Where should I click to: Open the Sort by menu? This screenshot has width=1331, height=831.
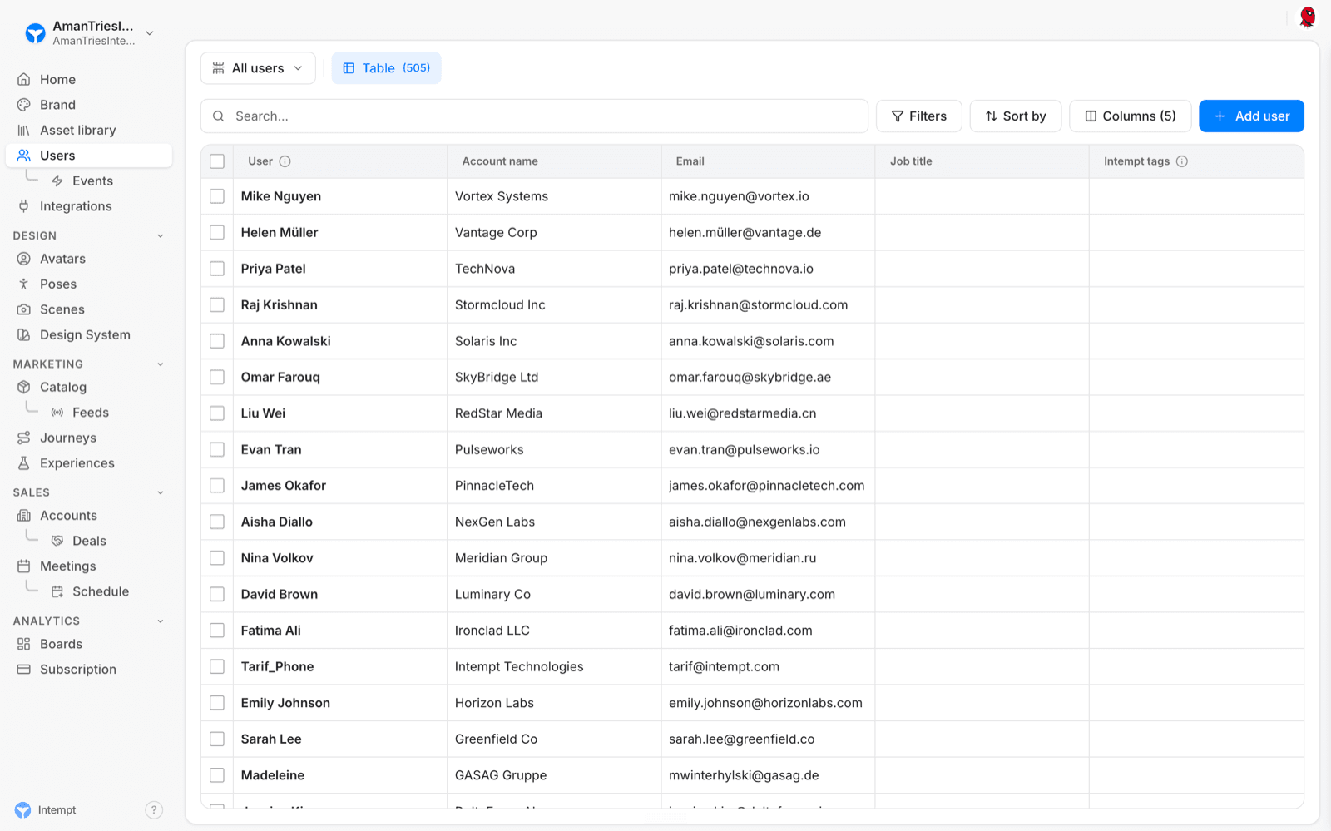click(1016, 116)
